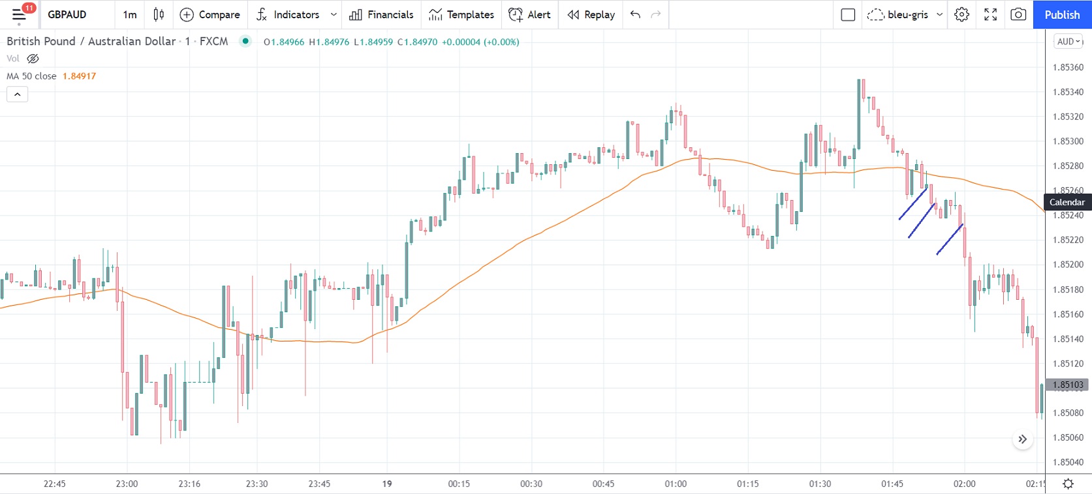1092x494 pixels.
Task: Open the Templates menu
Action: click(x=461, y=14)
